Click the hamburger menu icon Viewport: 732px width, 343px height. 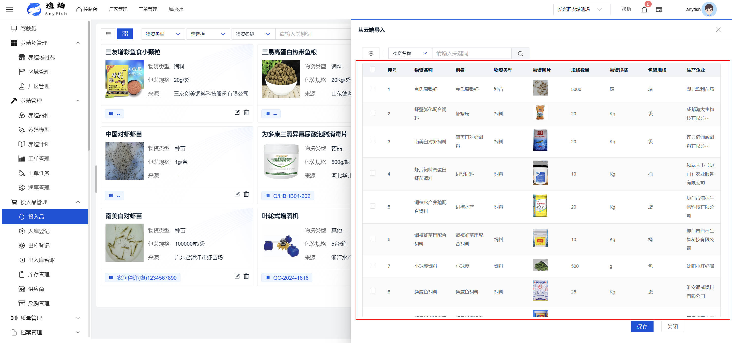click(x=9, y=9)
